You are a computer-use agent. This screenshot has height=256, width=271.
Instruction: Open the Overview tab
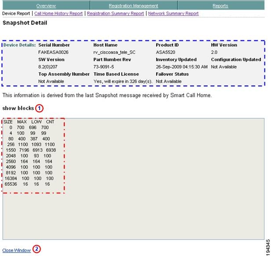46,6
